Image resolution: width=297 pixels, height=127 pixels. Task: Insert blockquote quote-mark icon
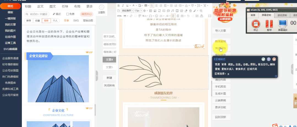[x=125, y=16]
